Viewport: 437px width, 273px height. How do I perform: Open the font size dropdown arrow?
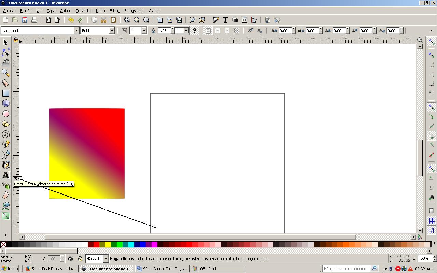click(144, 31)
